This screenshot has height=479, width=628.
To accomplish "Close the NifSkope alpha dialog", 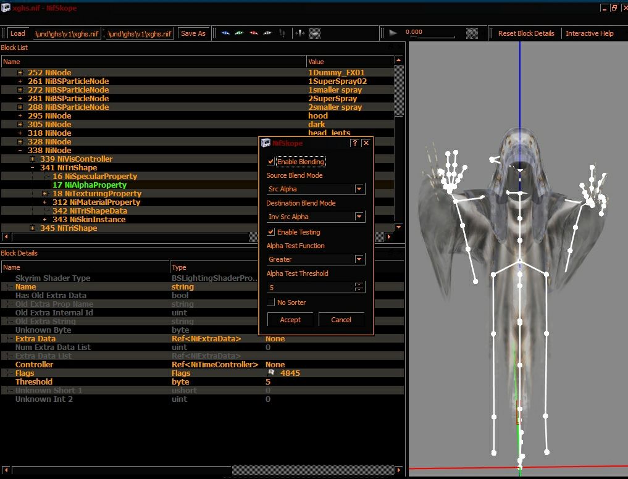I will pos(366,143).
